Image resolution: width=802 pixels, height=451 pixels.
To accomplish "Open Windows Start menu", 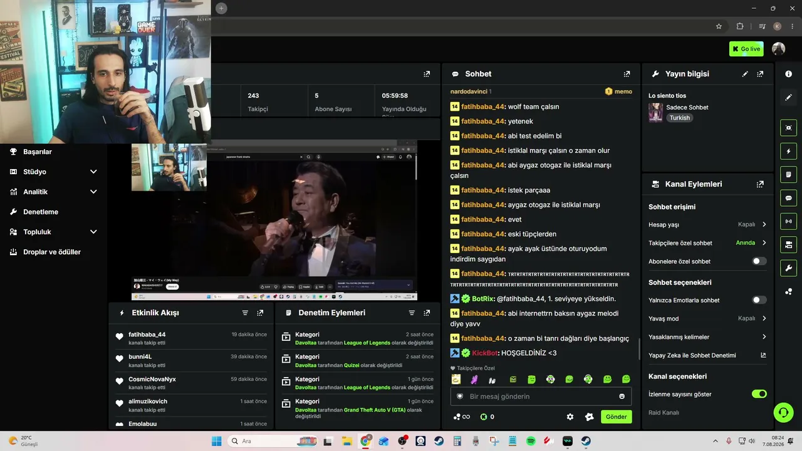I will tap(216, 441).
